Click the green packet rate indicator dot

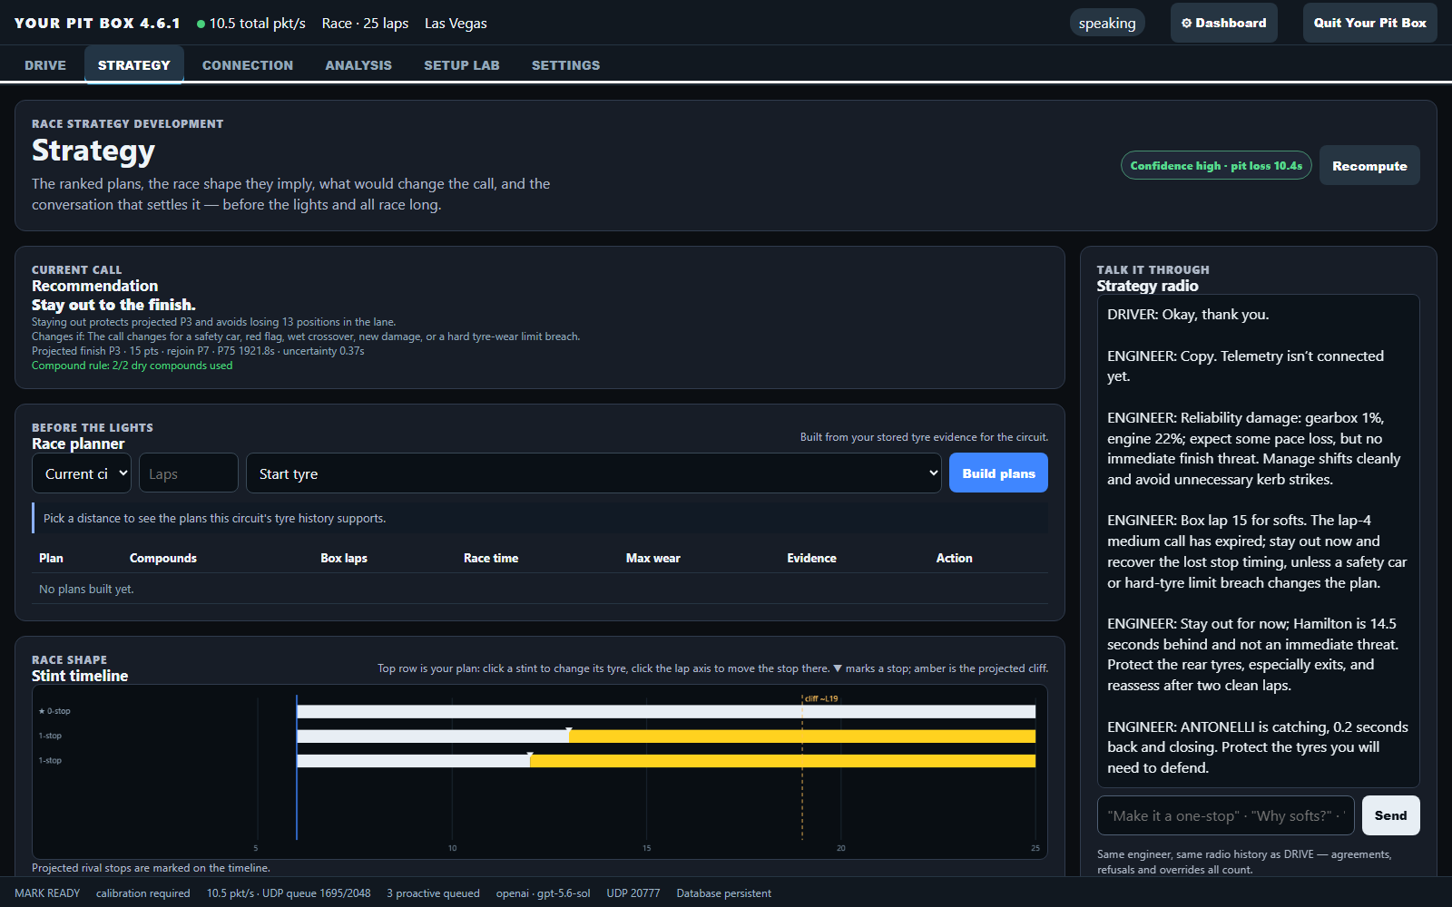(201, 24)
